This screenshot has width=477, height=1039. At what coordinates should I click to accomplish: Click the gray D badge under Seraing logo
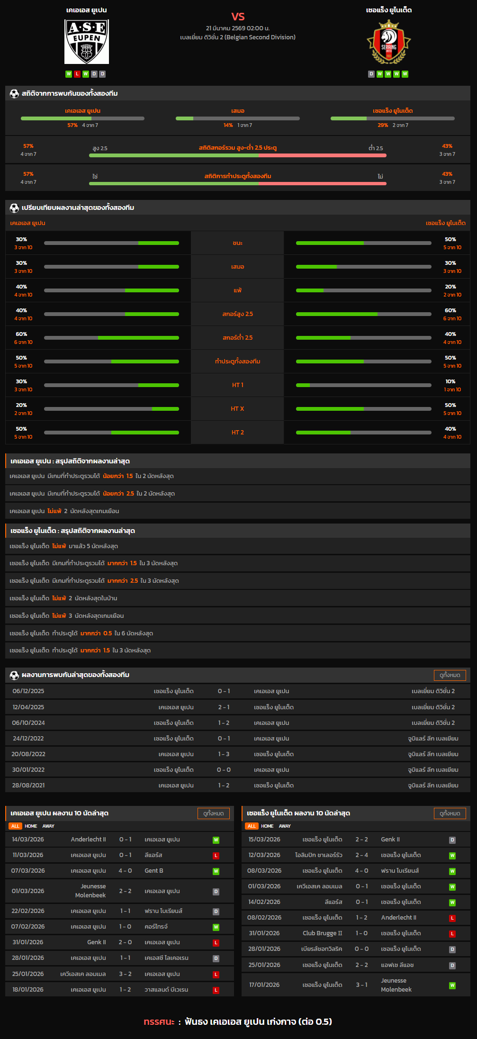(371, 74)
